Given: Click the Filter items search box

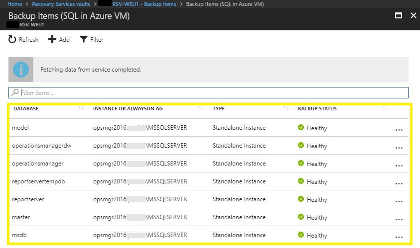Looking at the screenshot, I should (x=208, y=93).
